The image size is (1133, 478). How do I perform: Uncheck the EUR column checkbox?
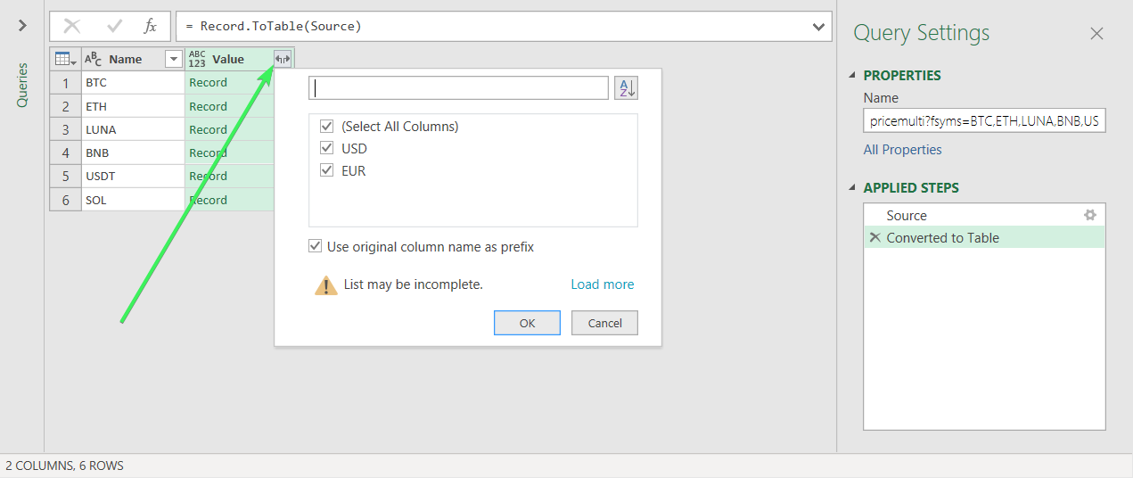tap(326, 170)
